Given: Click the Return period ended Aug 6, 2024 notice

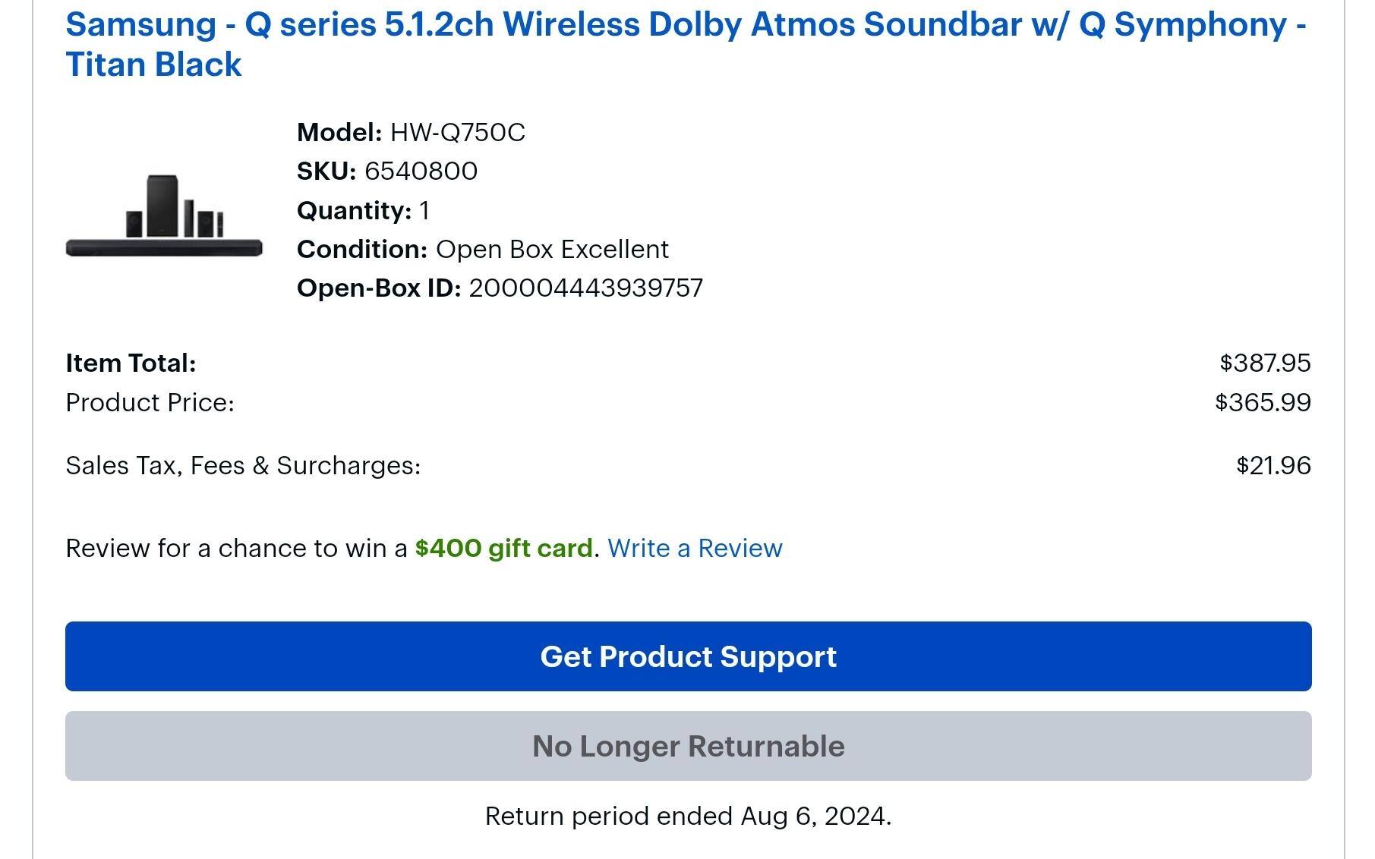Looking at the screenshot, I should (x=688, y=816).
